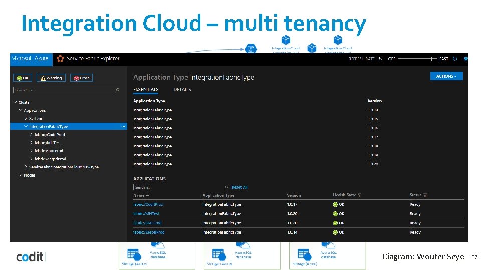
Task: Switch to the ESSENTIALS tab
Action: [146, 89]
